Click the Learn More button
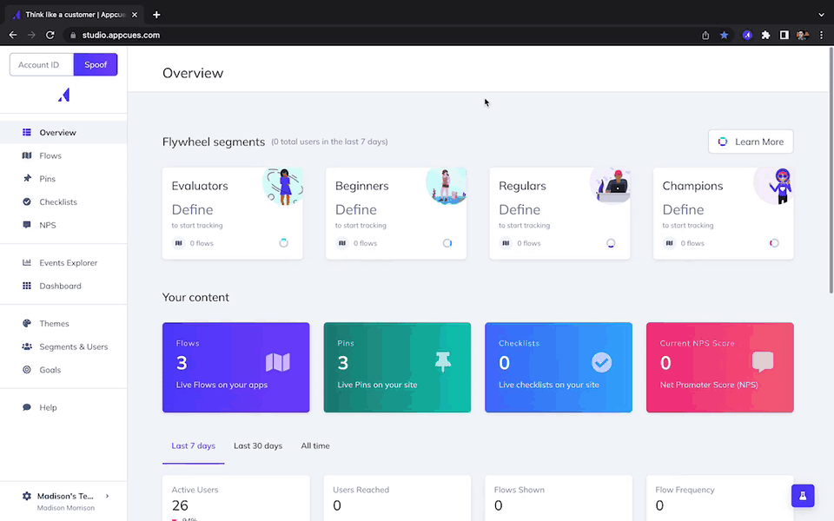834x521 pixels. click(x=751, y=142)
